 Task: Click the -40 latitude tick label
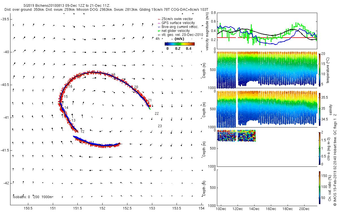[x=6, y=52]
